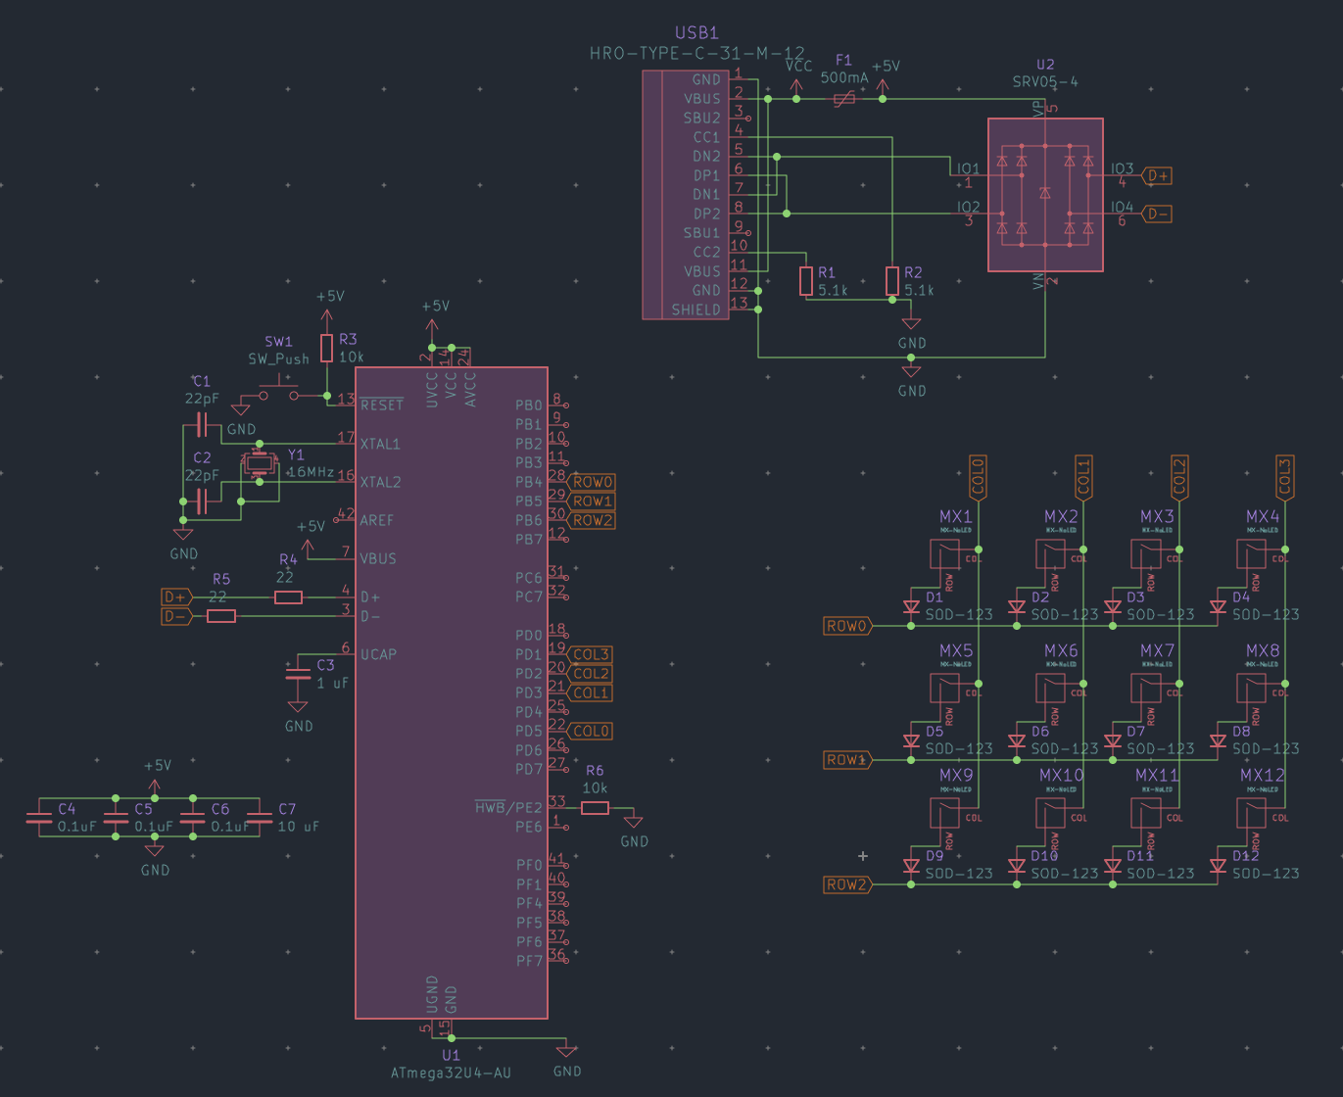Select the F1 500mA fuse symbol
Screen dimensions: 1343x1097
[x=843, y=99]
